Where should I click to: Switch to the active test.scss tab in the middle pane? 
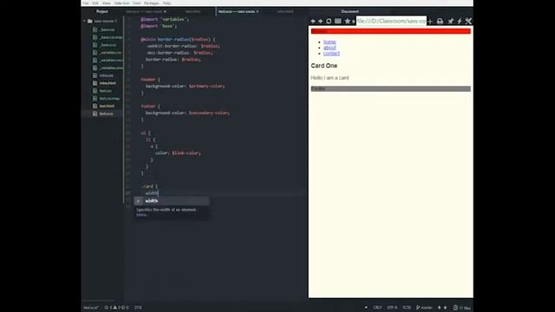[238, 11]
